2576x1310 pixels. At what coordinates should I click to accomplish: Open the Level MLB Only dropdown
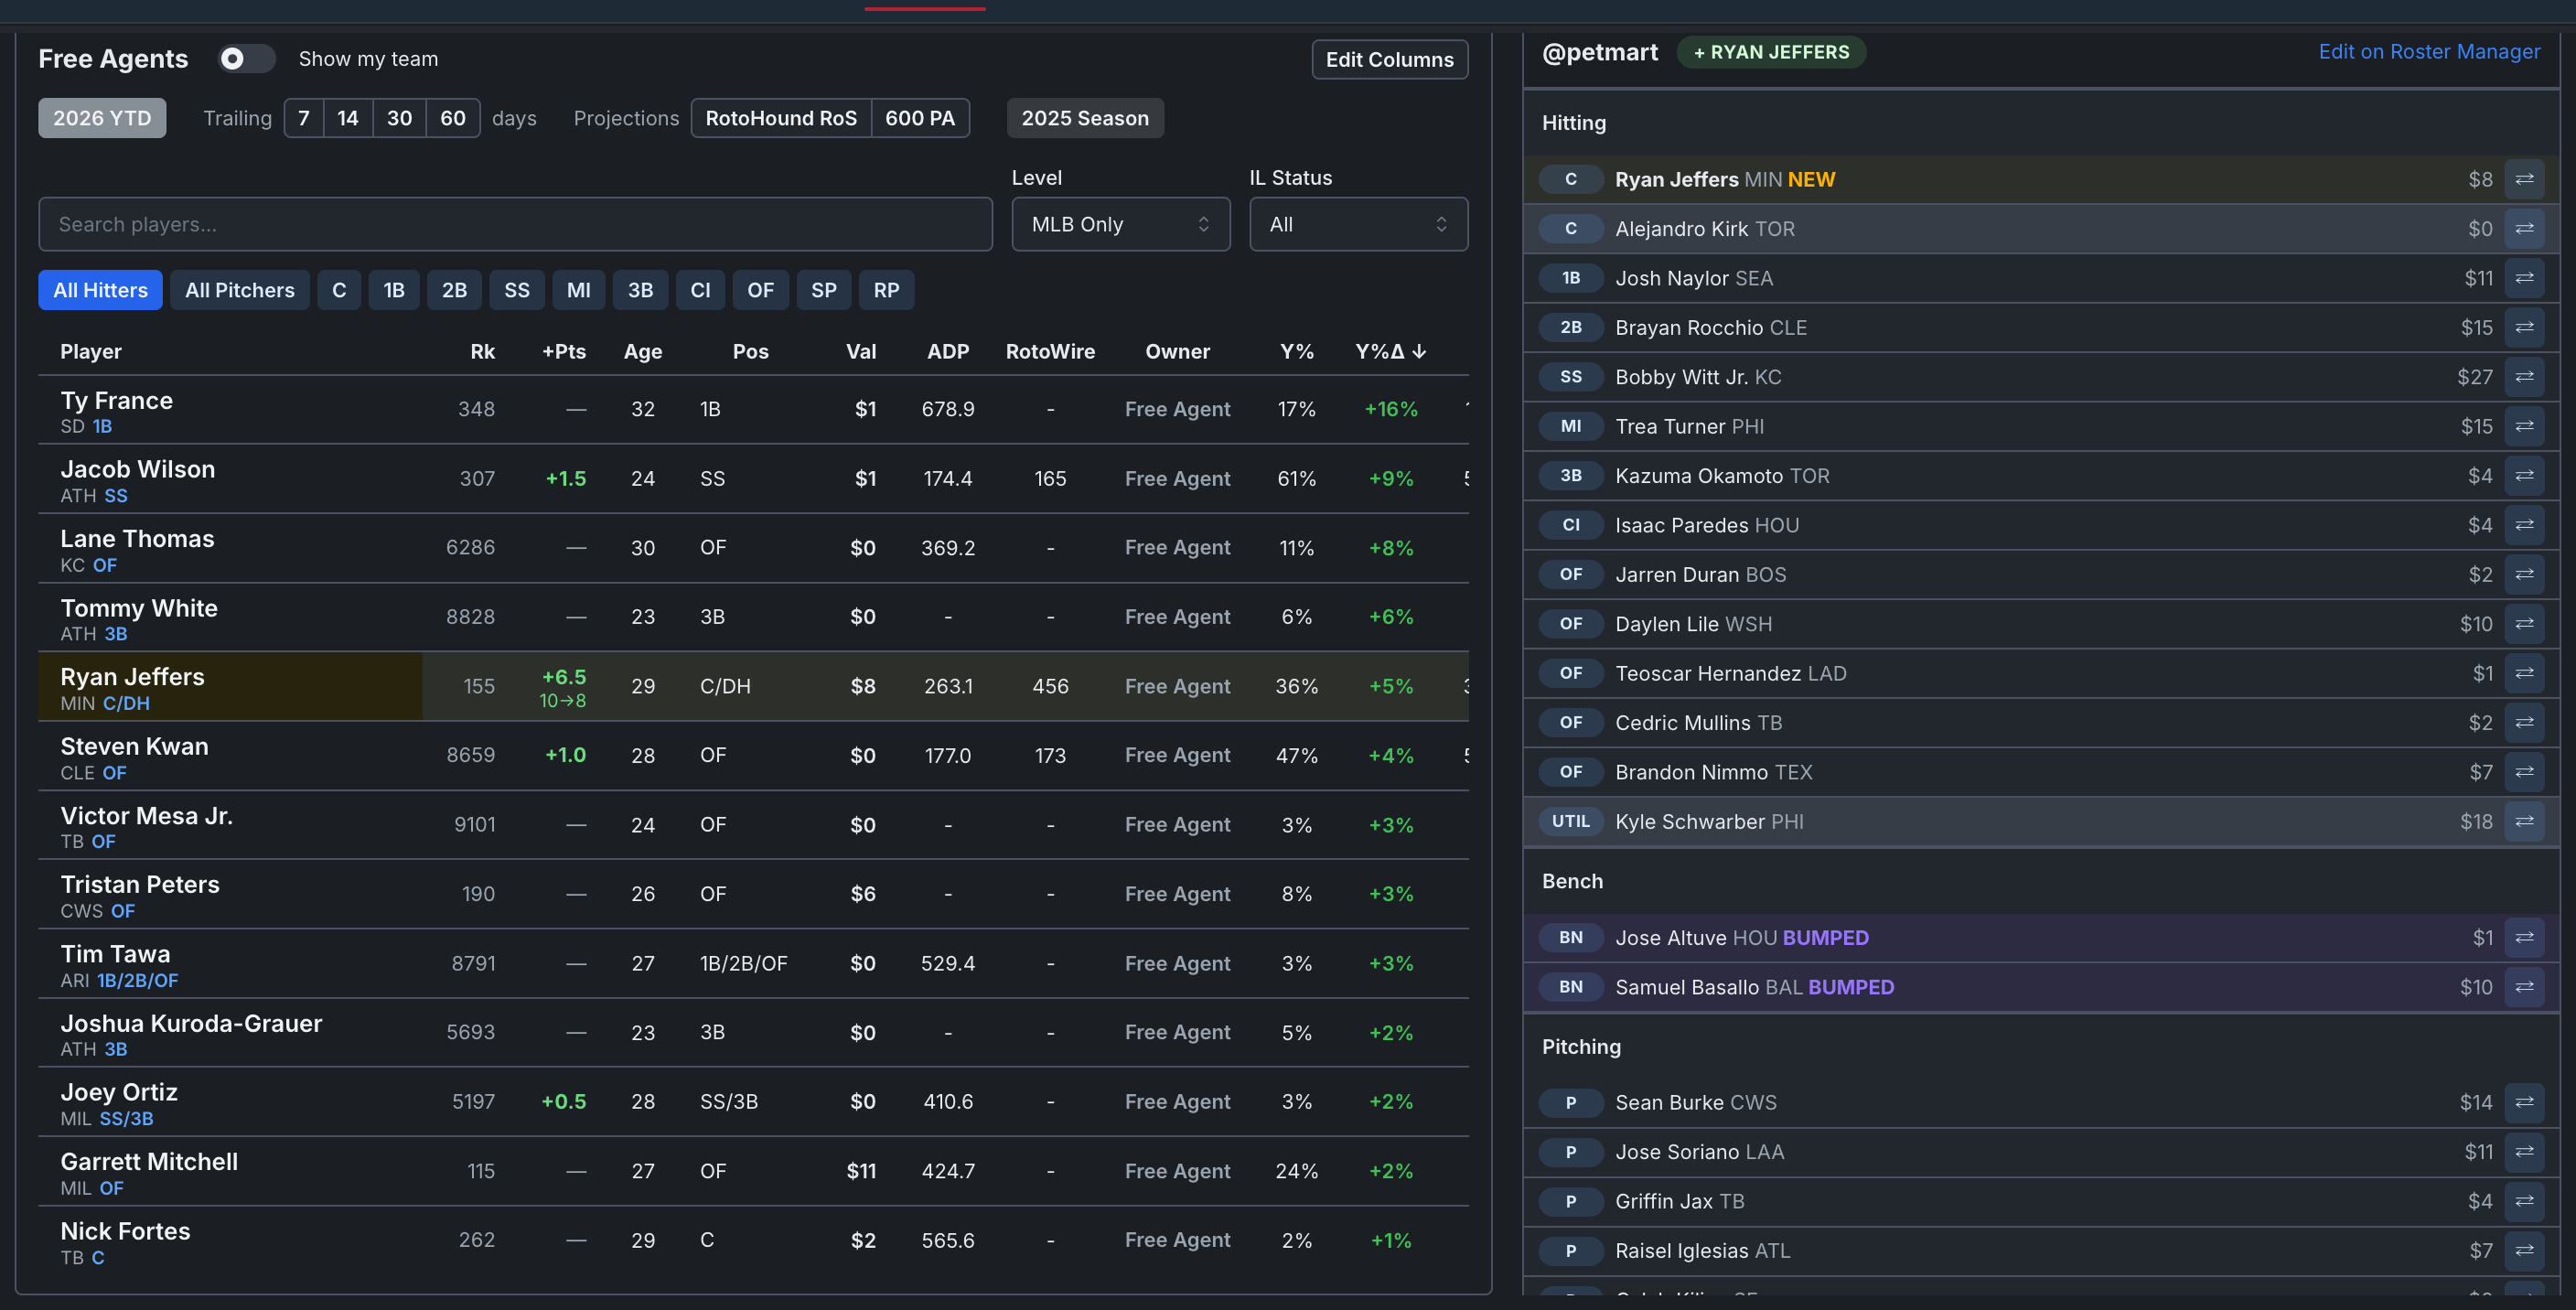coord(1120,224)
